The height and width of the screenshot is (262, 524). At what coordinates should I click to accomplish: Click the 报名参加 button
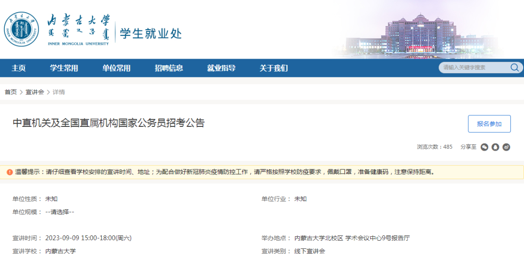pyautogui.click(x=489, y=124)
